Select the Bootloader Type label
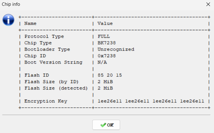 pyautogui.click(x=47, y=49)
